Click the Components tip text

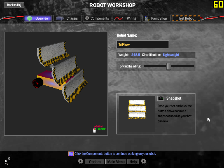click(x=115, y=154)
